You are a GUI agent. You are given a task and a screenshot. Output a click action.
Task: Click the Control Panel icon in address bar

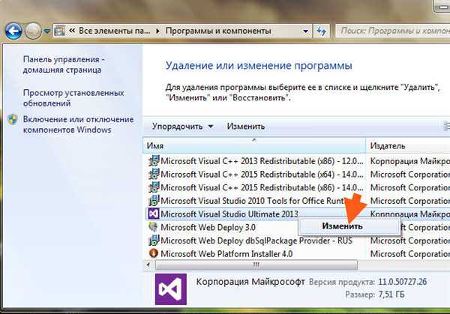click(x=60, y=31)
